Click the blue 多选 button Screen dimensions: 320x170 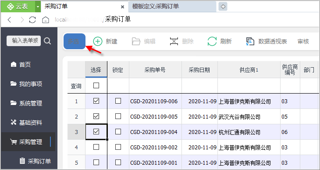click(x=75, y=41)
